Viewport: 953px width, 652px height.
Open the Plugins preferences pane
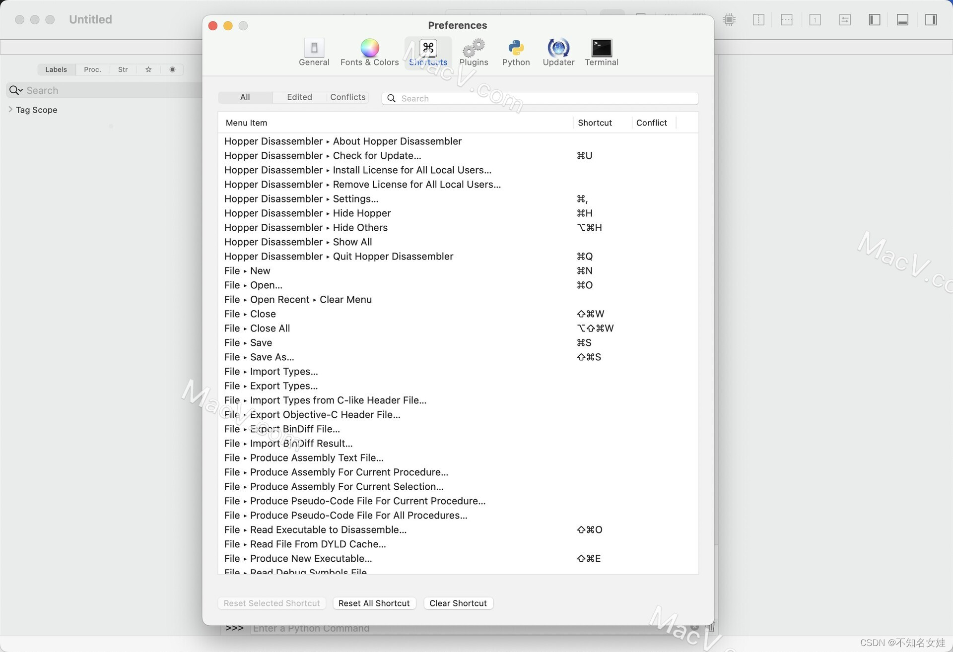click(474, 52)
